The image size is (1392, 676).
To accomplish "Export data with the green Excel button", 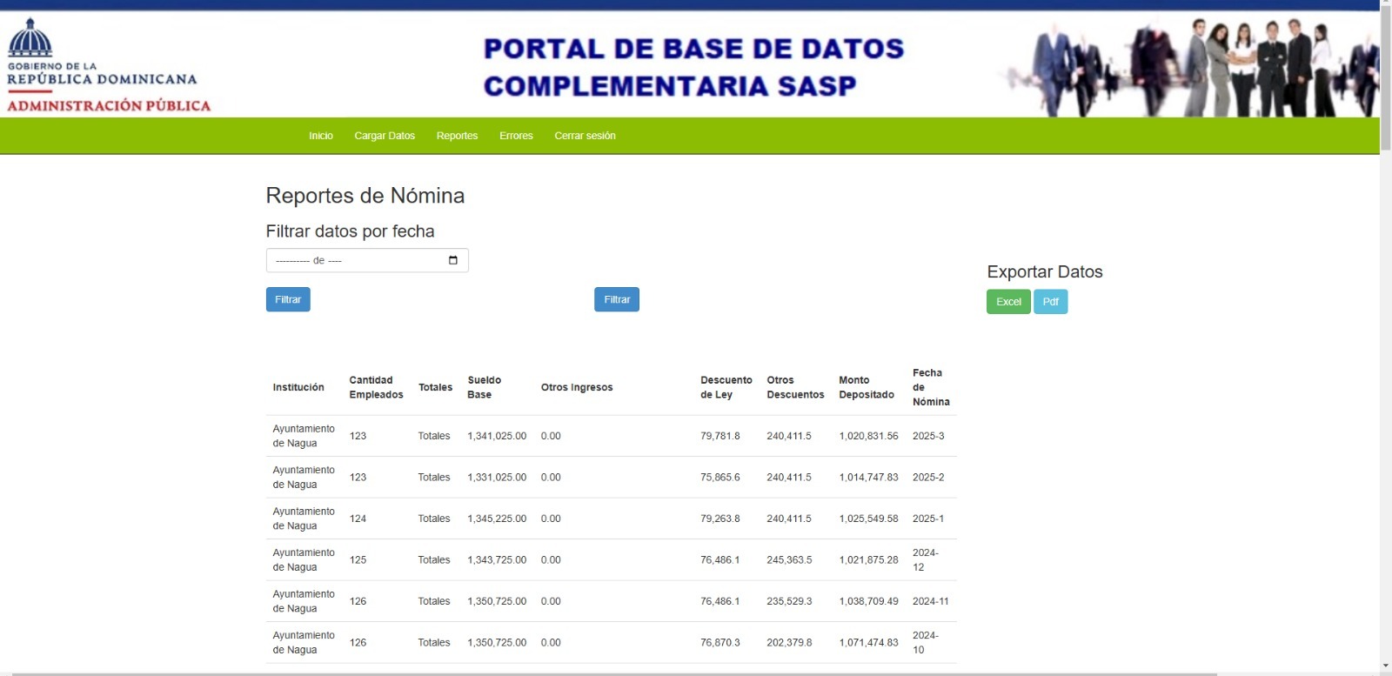I will point(1008,302).
